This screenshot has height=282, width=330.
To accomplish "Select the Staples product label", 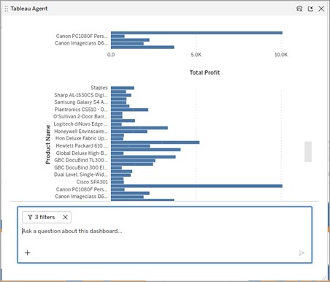I will pyautogui.click(x=99, y=88).
